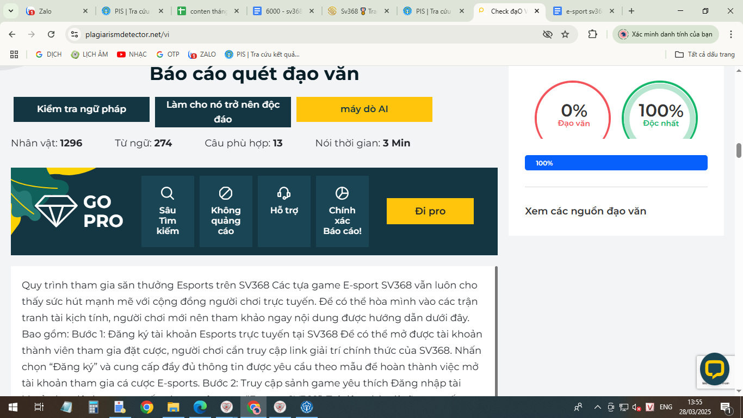This screenshot has height=418, width=743.
Task: Open Chrome apps grid in bookmarks bar
Action: 14,54
